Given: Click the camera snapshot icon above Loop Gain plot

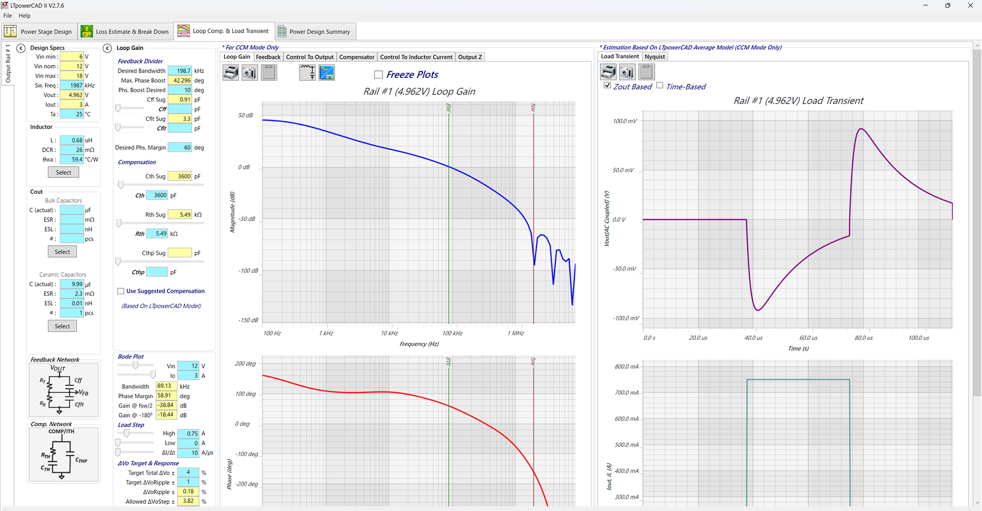Looking at the screenshot, I should click(x=250, y=73).
